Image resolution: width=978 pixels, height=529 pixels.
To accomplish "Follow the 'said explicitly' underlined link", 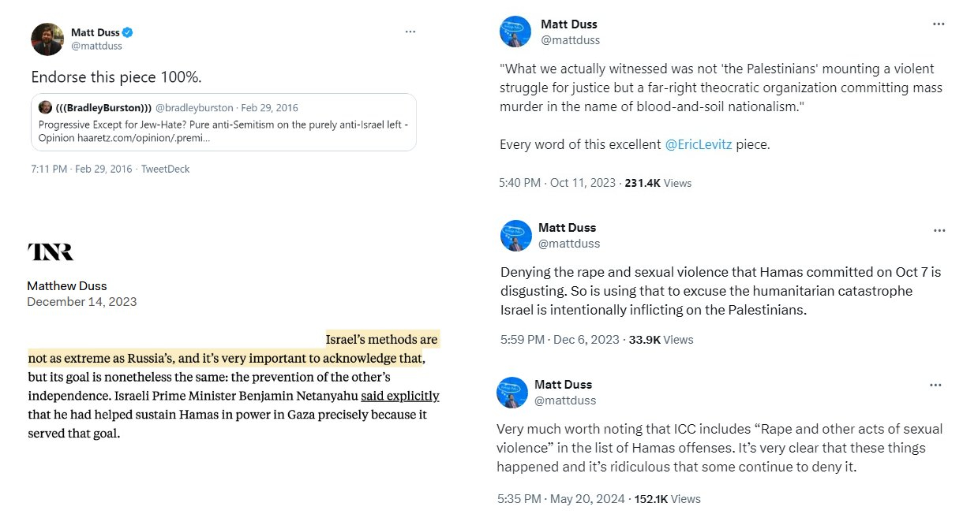I will tap(399, 396).
